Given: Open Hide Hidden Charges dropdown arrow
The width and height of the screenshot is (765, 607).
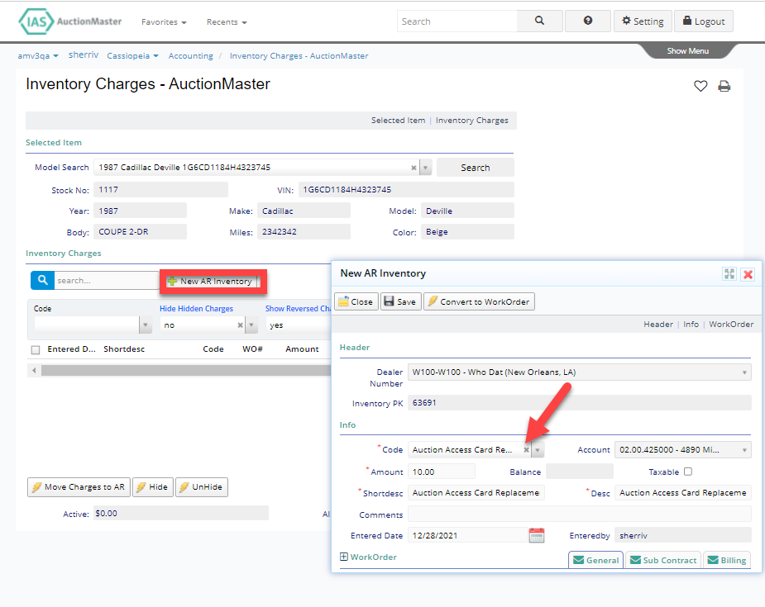Looking at the screenshot, I should [251, 325].
